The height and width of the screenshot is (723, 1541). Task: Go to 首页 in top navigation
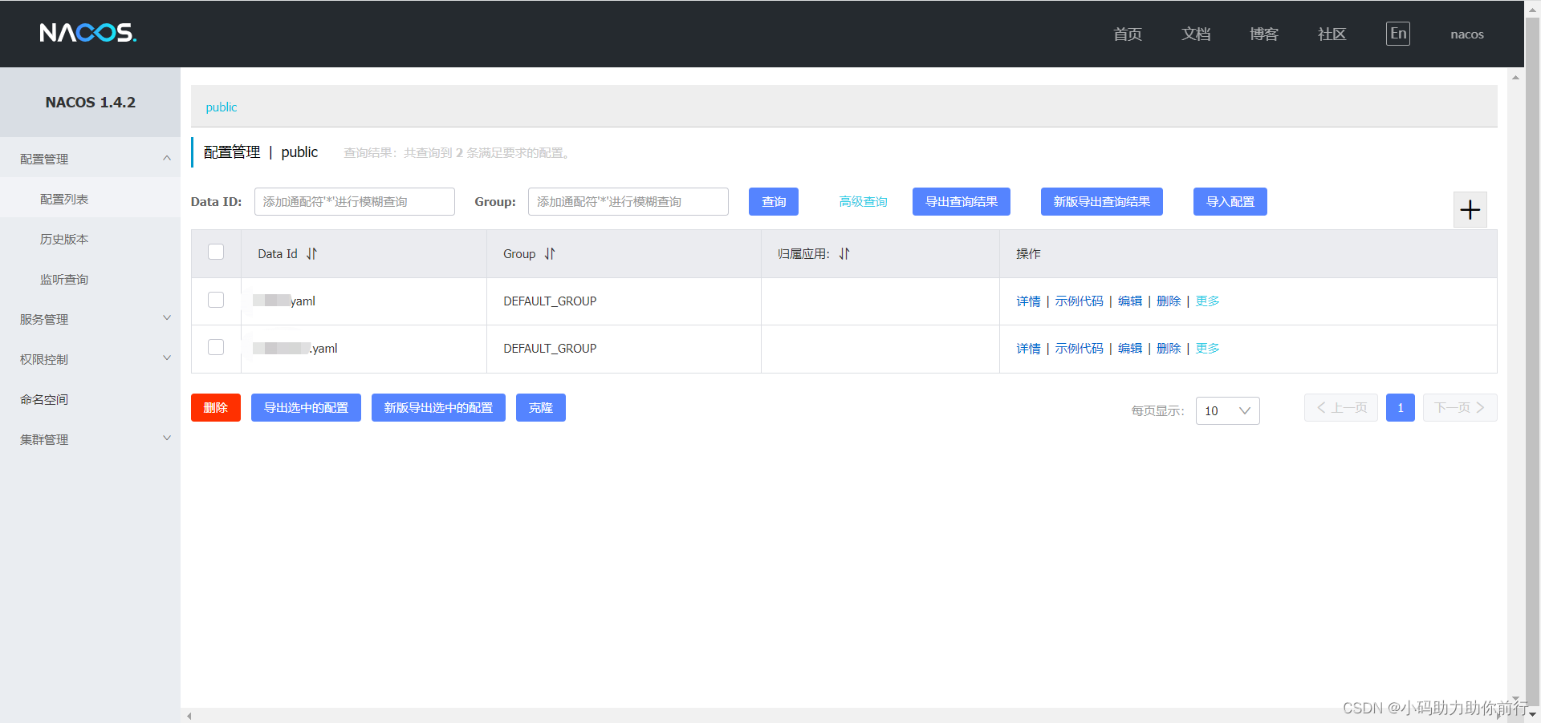click(x=1128, y=34)
